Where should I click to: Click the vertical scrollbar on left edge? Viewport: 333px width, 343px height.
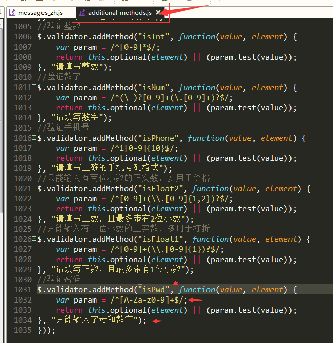coord(1,120)
